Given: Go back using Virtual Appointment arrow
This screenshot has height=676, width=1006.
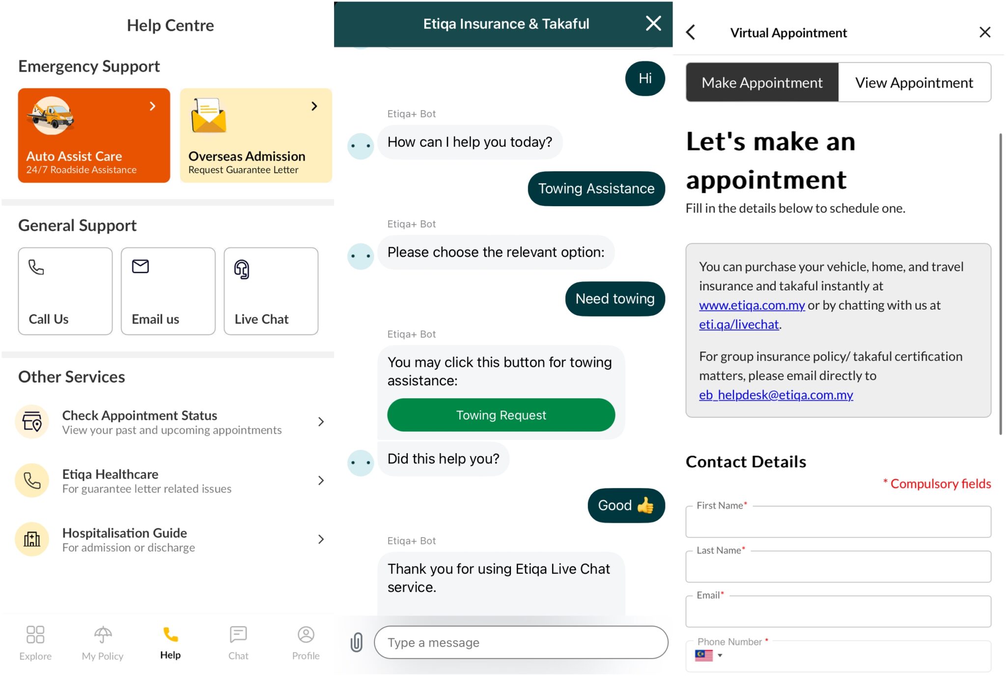Looking at the screenshot, I should (x=691, y=33).
